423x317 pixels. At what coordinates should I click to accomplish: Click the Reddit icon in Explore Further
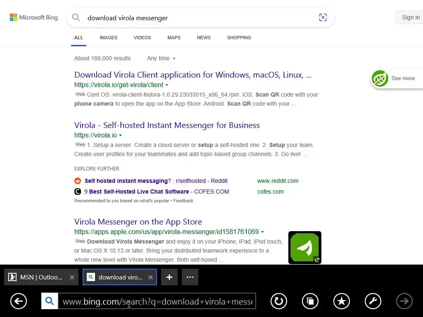(78, 181)
